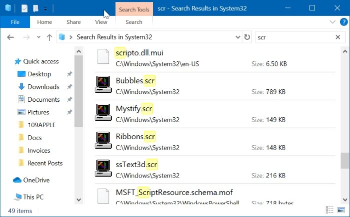Open the View ribbon tab
This screenshot has width=350, height=217.
101,22
